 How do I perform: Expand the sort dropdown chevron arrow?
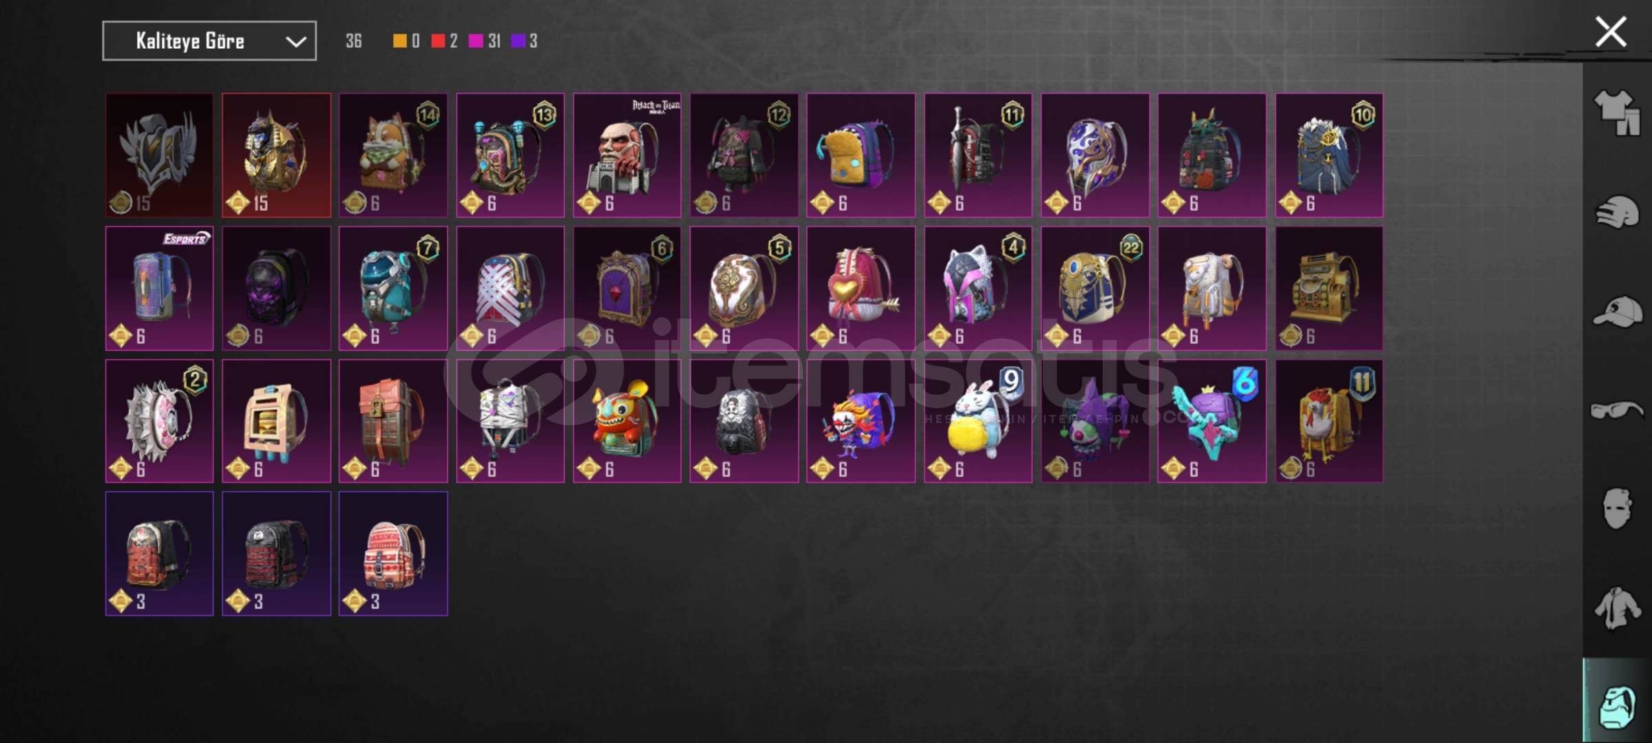pyautogui.click(x=296, y=41)
